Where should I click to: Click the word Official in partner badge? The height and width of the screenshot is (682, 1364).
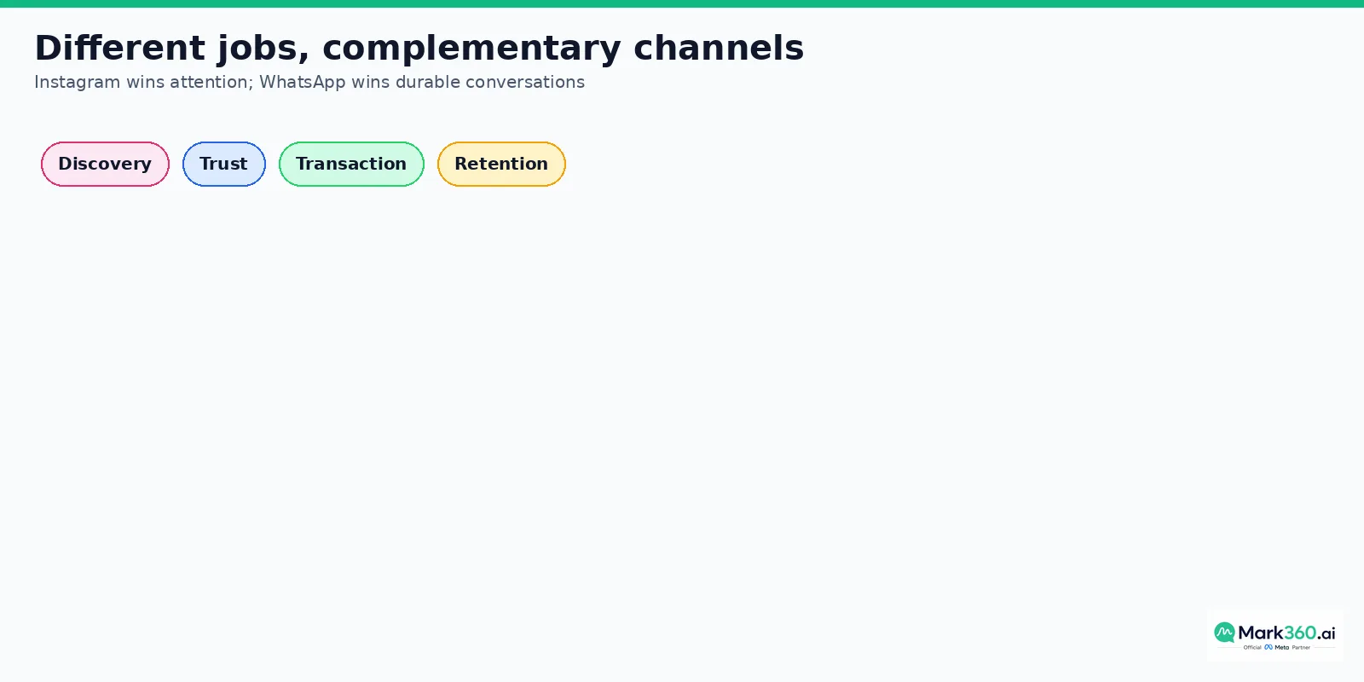click(1252, 647)
